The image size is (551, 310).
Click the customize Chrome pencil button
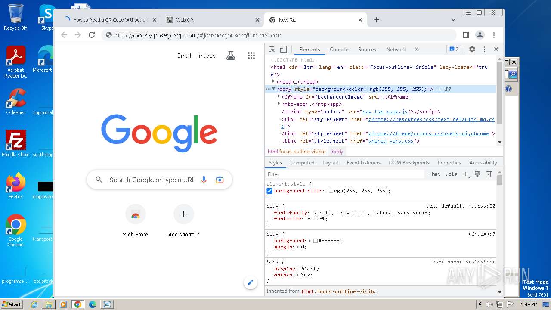(250, 283)
